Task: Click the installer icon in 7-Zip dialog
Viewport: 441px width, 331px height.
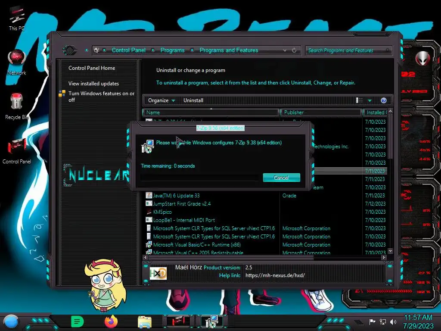Action: pyautogui.click(x=147, y=146)
